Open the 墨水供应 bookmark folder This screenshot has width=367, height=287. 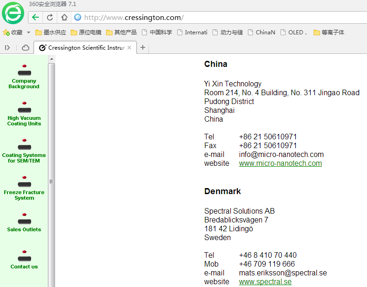click(51, 32)
